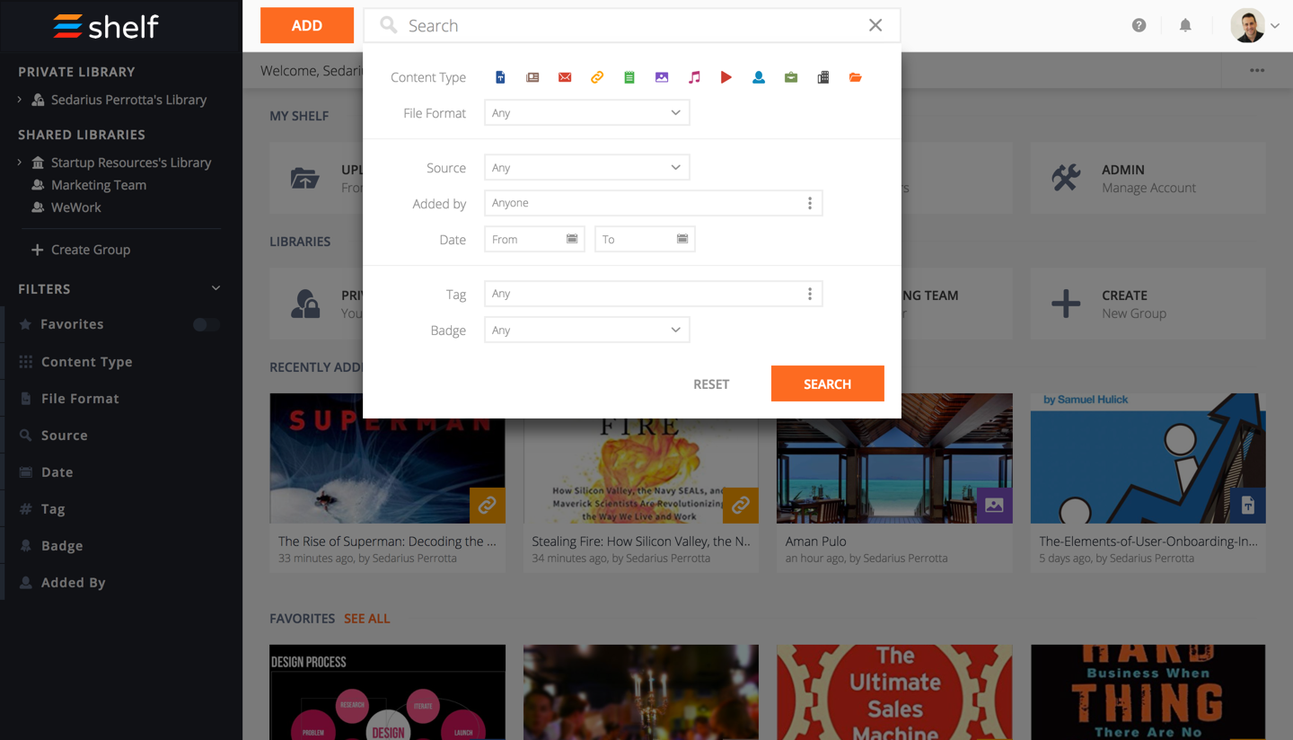Open the Badge dropdown
The image size is (1293, 740).
[587, 330]
